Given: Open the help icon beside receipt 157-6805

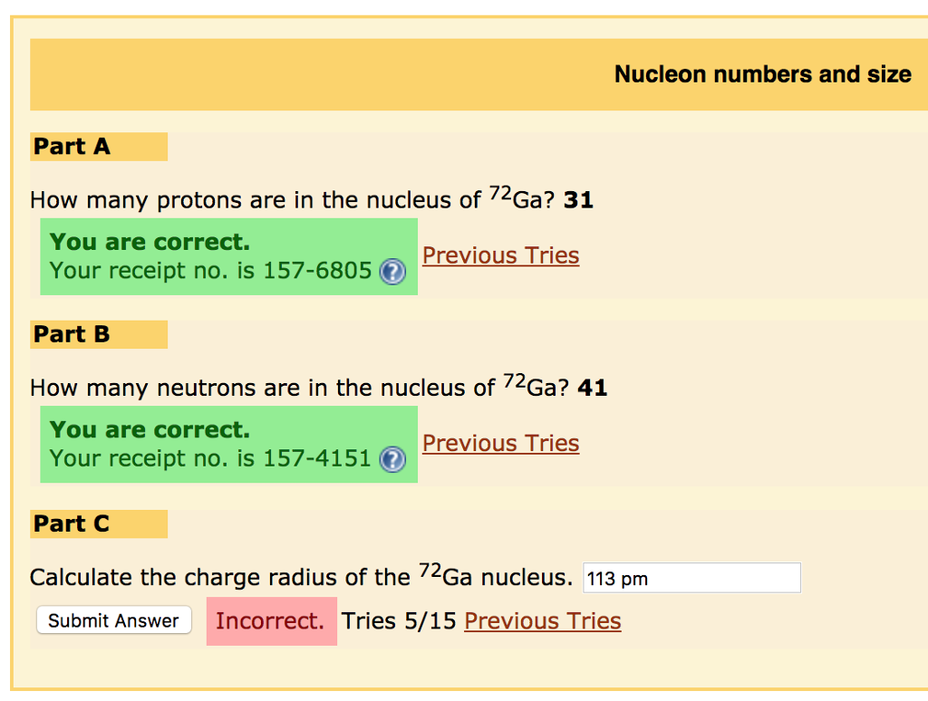Looking at the screenshot, I should 391,272.
